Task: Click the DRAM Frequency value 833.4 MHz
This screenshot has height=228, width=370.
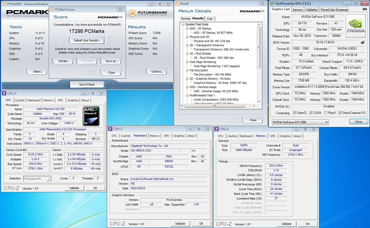Action: click(276, 166)
